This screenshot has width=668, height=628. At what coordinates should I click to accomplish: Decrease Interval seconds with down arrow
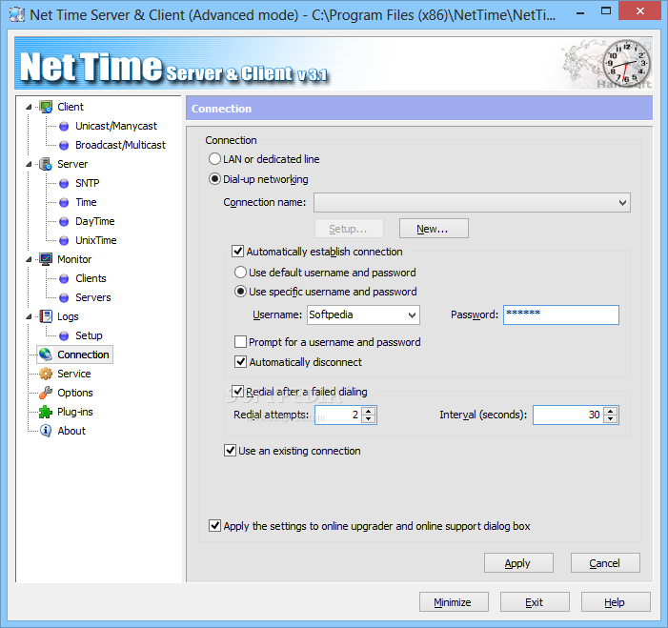click(x=611, y=419)
